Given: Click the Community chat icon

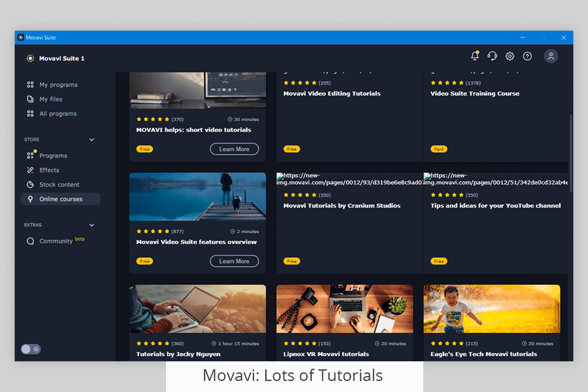Looking at the screenshot, I should 31,241.
